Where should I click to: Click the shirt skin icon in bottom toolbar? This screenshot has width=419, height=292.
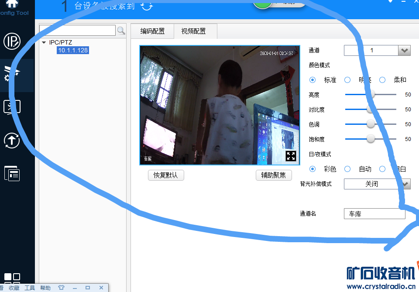coord(61,288)
